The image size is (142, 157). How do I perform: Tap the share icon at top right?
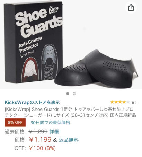coord(131,8)
